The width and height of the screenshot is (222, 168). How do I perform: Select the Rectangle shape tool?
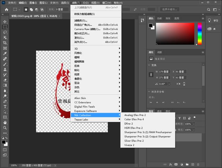[x=5, y=117]
